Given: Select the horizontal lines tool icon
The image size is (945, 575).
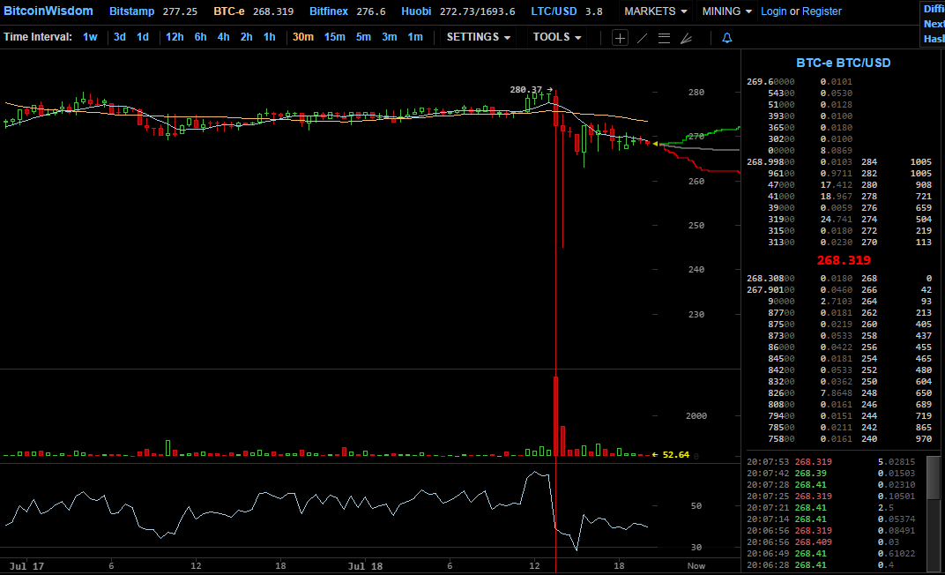Looking at the screenshot, I should [664, 38].
